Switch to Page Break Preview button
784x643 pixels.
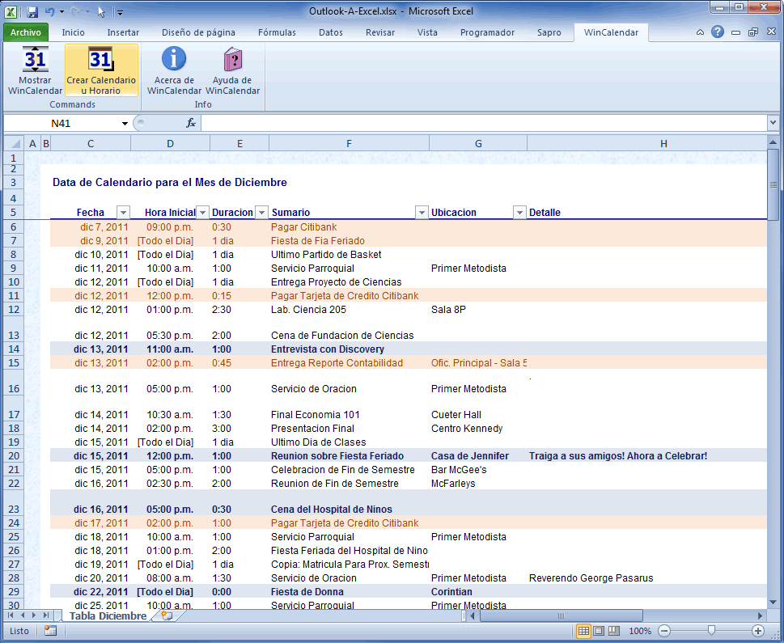point(614,631)
